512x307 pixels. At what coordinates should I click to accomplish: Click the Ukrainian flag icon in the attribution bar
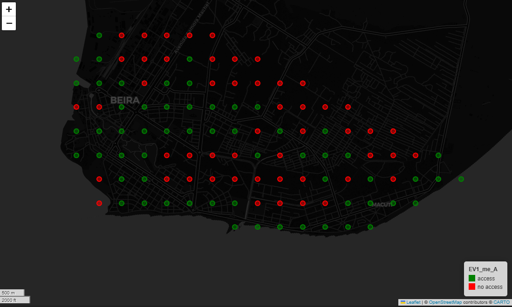(404, 302)
